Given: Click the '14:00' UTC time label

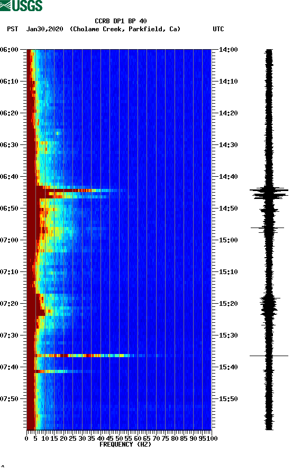Looking at the screenshot, I should [228, 50].
